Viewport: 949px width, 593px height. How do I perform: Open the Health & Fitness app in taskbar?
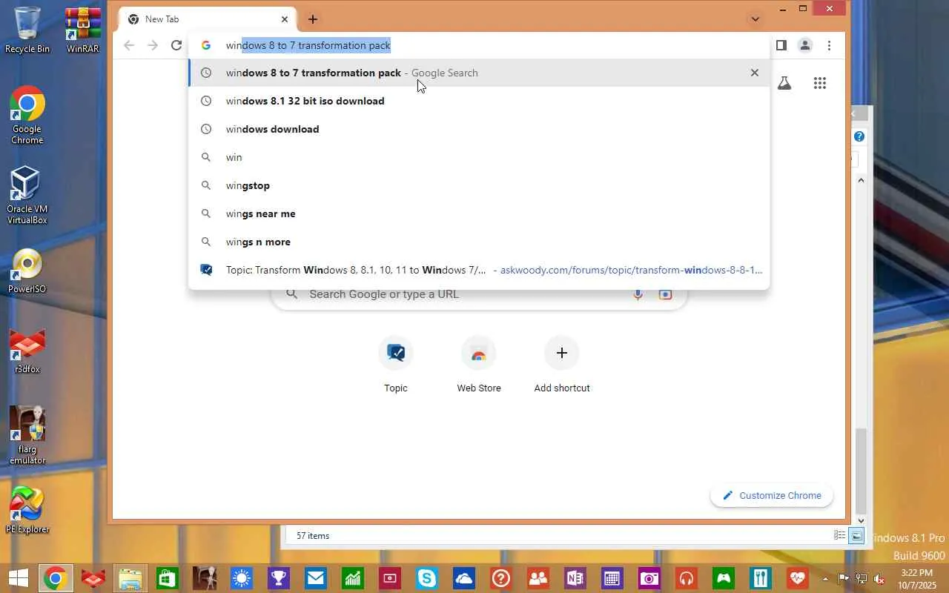click(797, 578)
